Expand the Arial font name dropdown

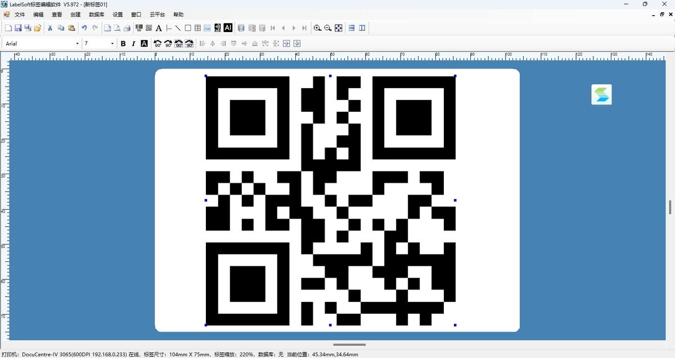tap(77, 44)
